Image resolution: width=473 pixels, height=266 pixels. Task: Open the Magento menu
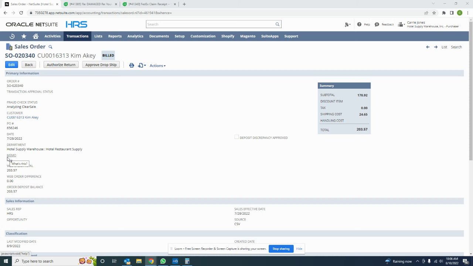coord(248,36)
